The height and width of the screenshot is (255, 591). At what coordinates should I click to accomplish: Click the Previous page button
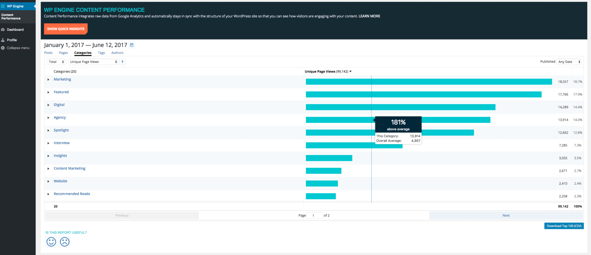(122, 215)
